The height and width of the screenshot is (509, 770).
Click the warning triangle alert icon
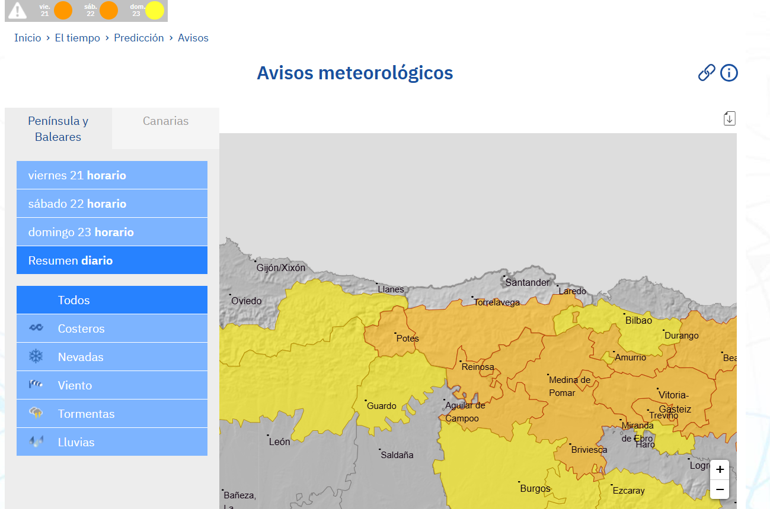[x=18, y=10]
